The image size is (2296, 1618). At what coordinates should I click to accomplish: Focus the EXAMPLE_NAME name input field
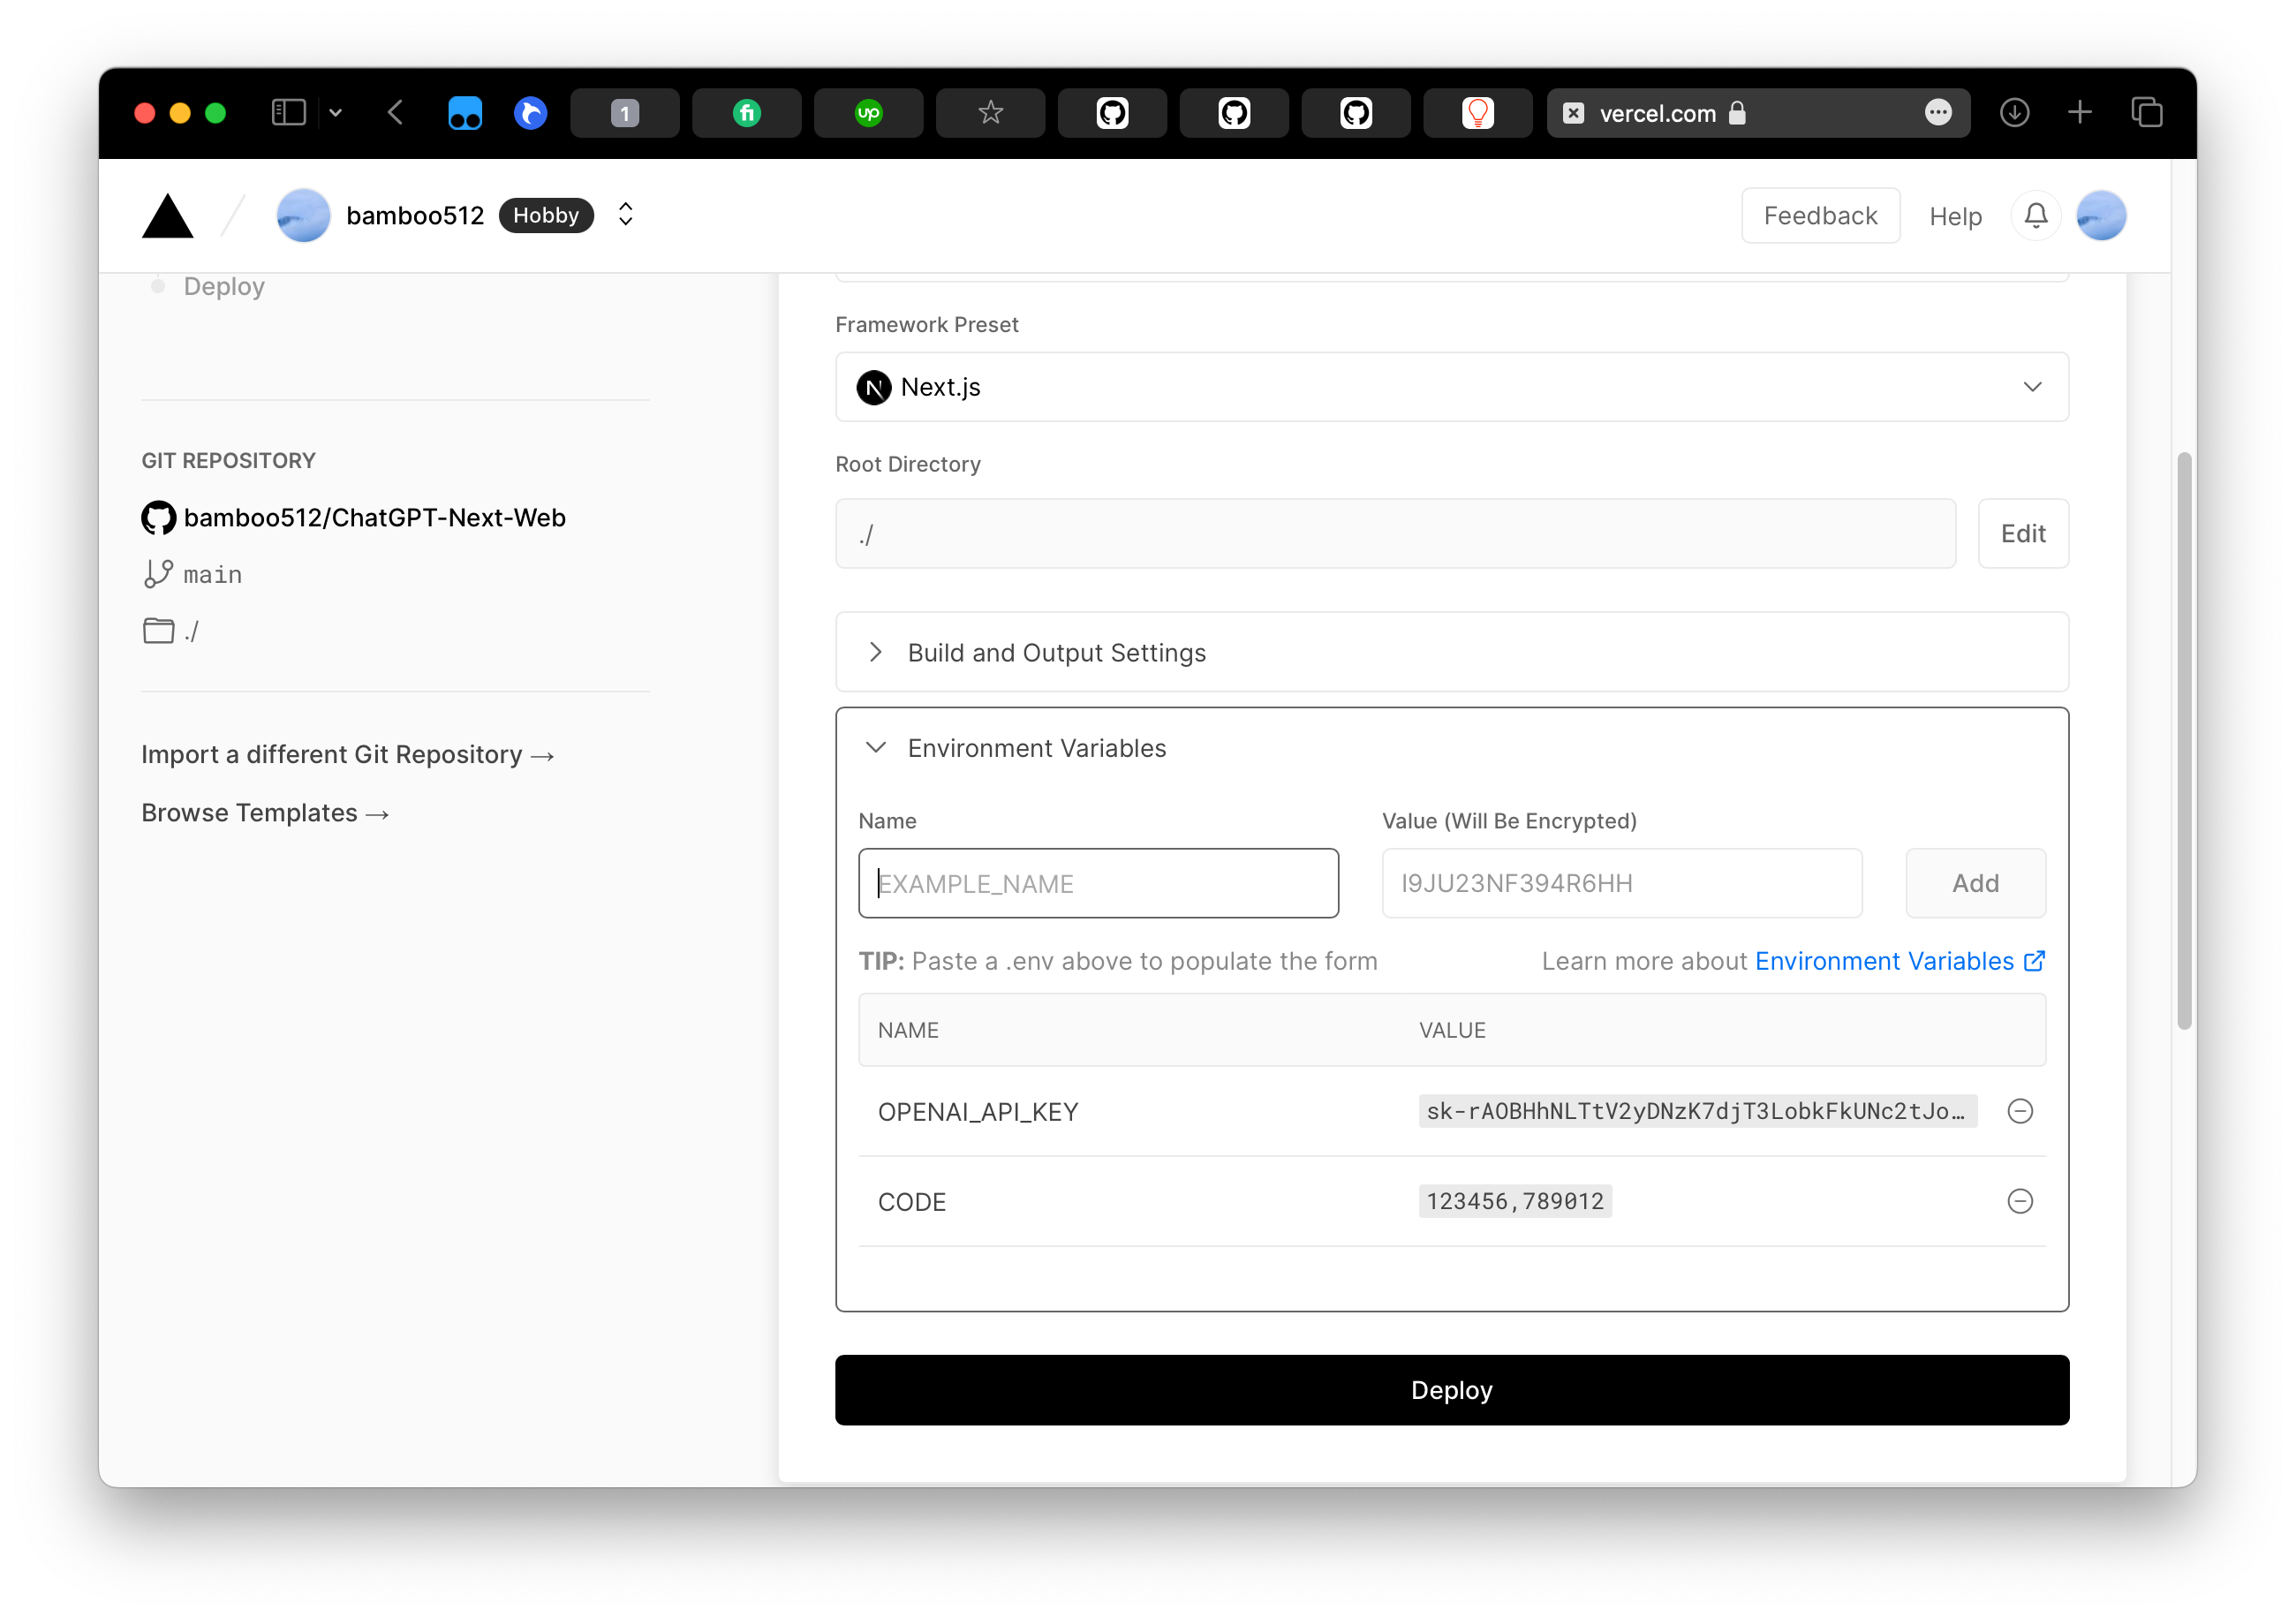click(1098, 884)
